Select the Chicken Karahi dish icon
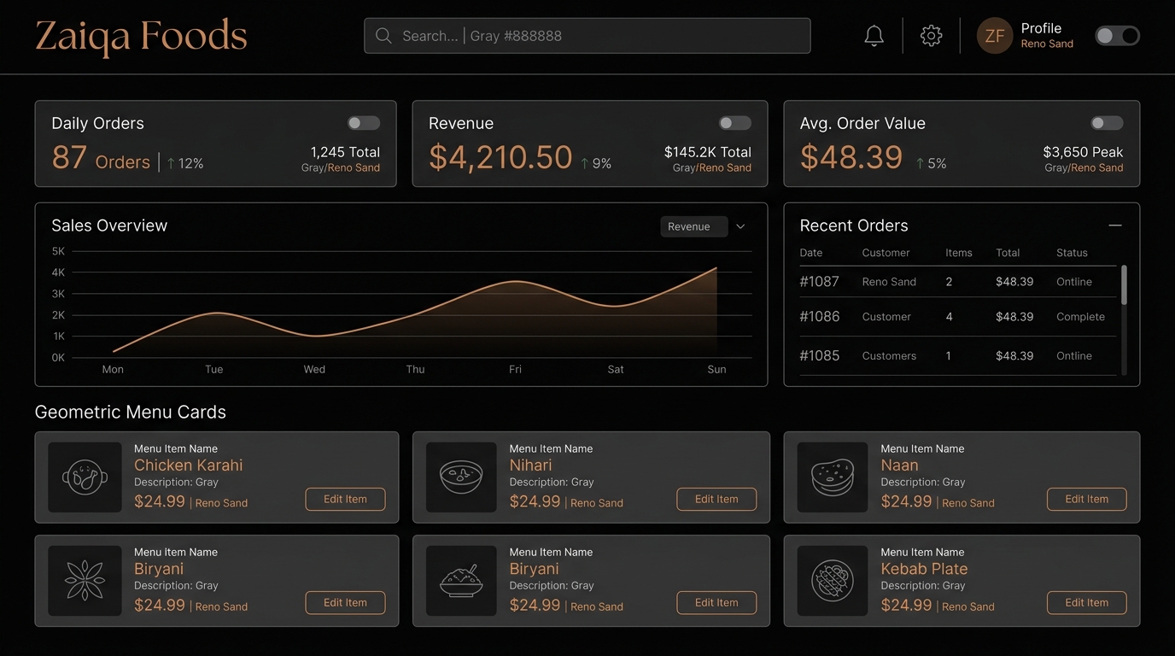This screenshot has width=1175, height=656. tap(85, 477)
